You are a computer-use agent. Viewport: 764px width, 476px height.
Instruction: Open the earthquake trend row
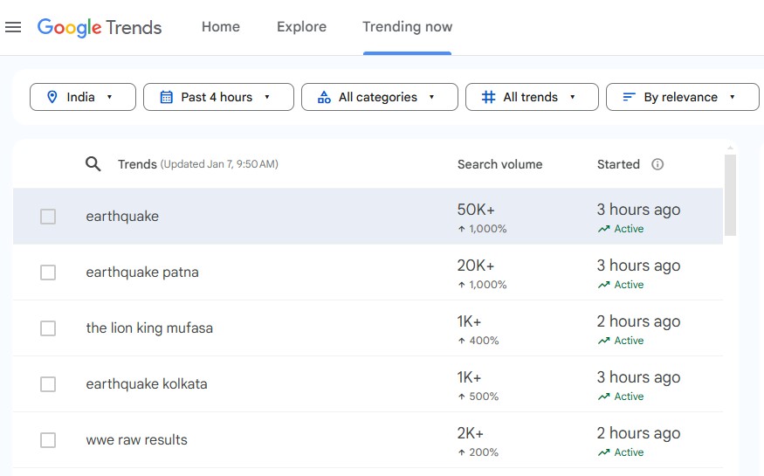pos(368,217)
